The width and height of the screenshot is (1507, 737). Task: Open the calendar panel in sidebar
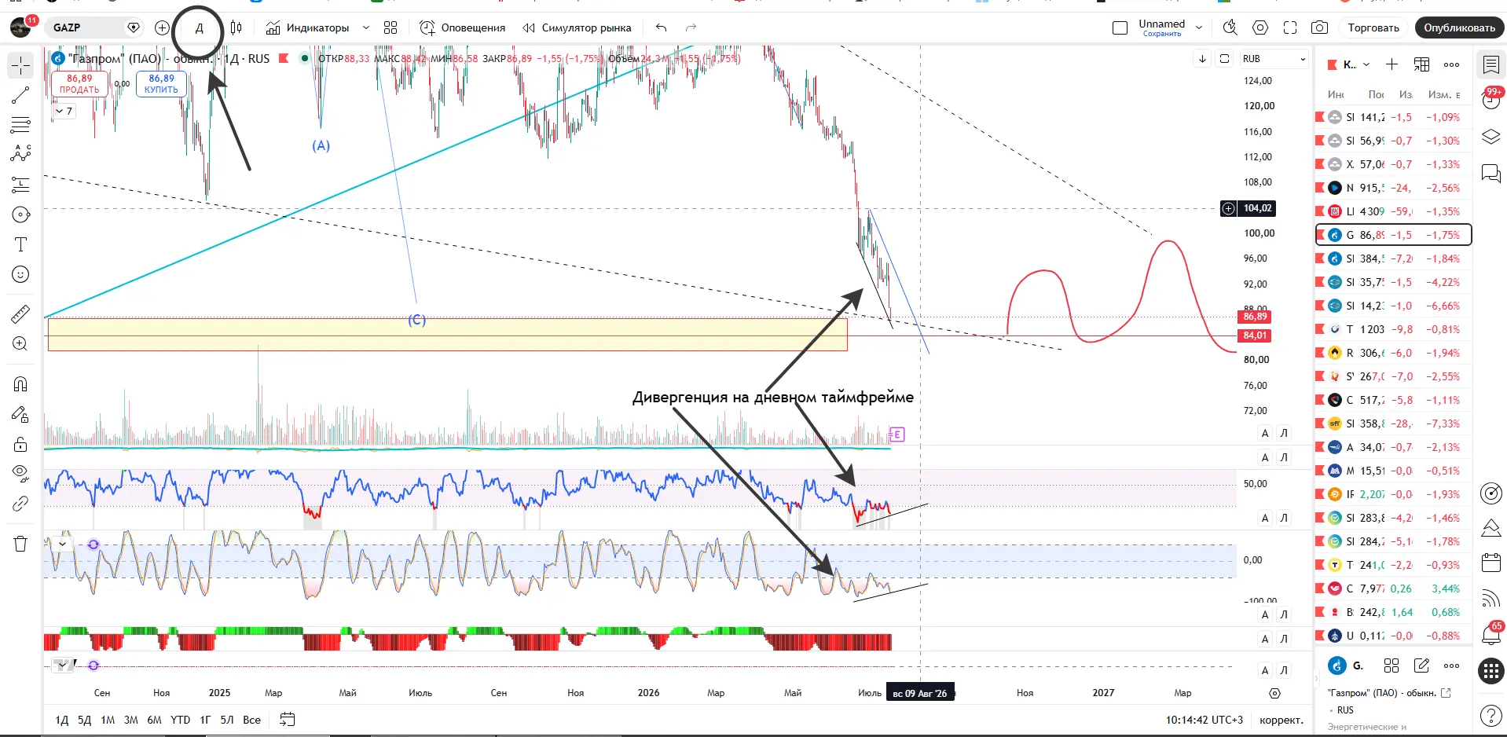1490,563
